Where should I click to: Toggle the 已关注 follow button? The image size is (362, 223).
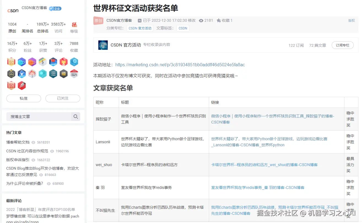coord(63,98)
